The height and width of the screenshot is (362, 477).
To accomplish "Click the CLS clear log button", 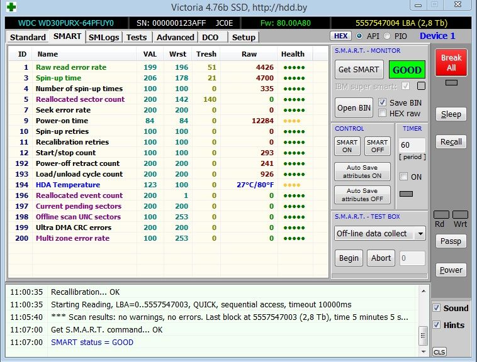I will click(439, 352).
